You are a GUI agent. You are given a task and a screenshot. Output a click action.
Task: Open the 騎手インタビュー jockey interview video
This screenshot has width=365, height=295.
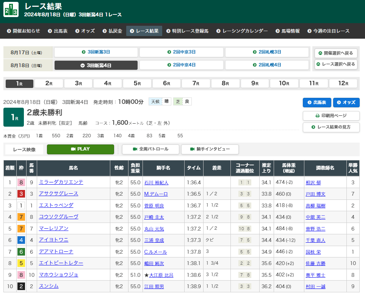tap(210, 149)
